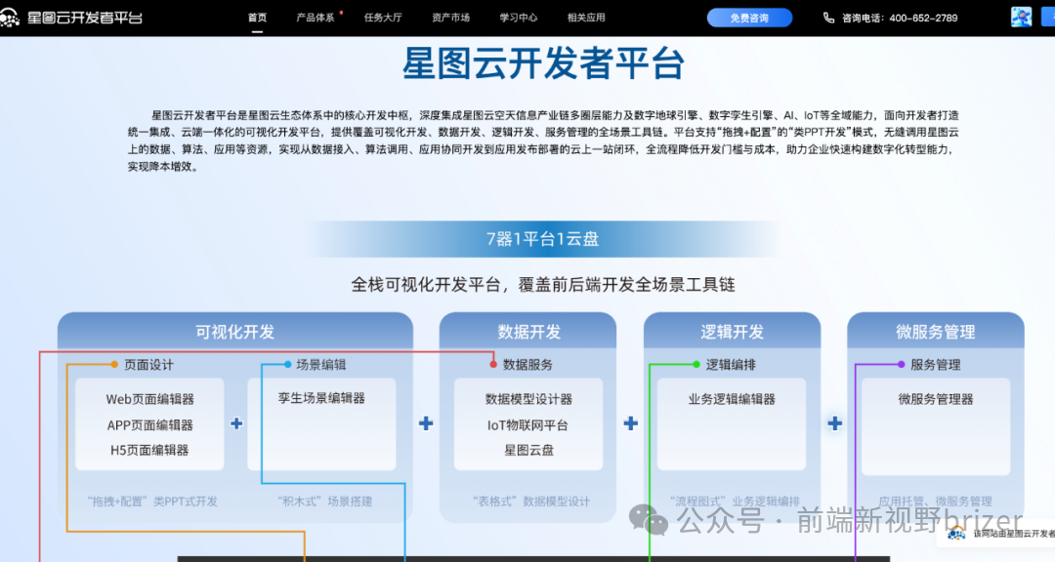Viewport: 1055px width, 562px height.
Task: Click the small logo in the bottom-right popup
Action: tap(956, 534)
